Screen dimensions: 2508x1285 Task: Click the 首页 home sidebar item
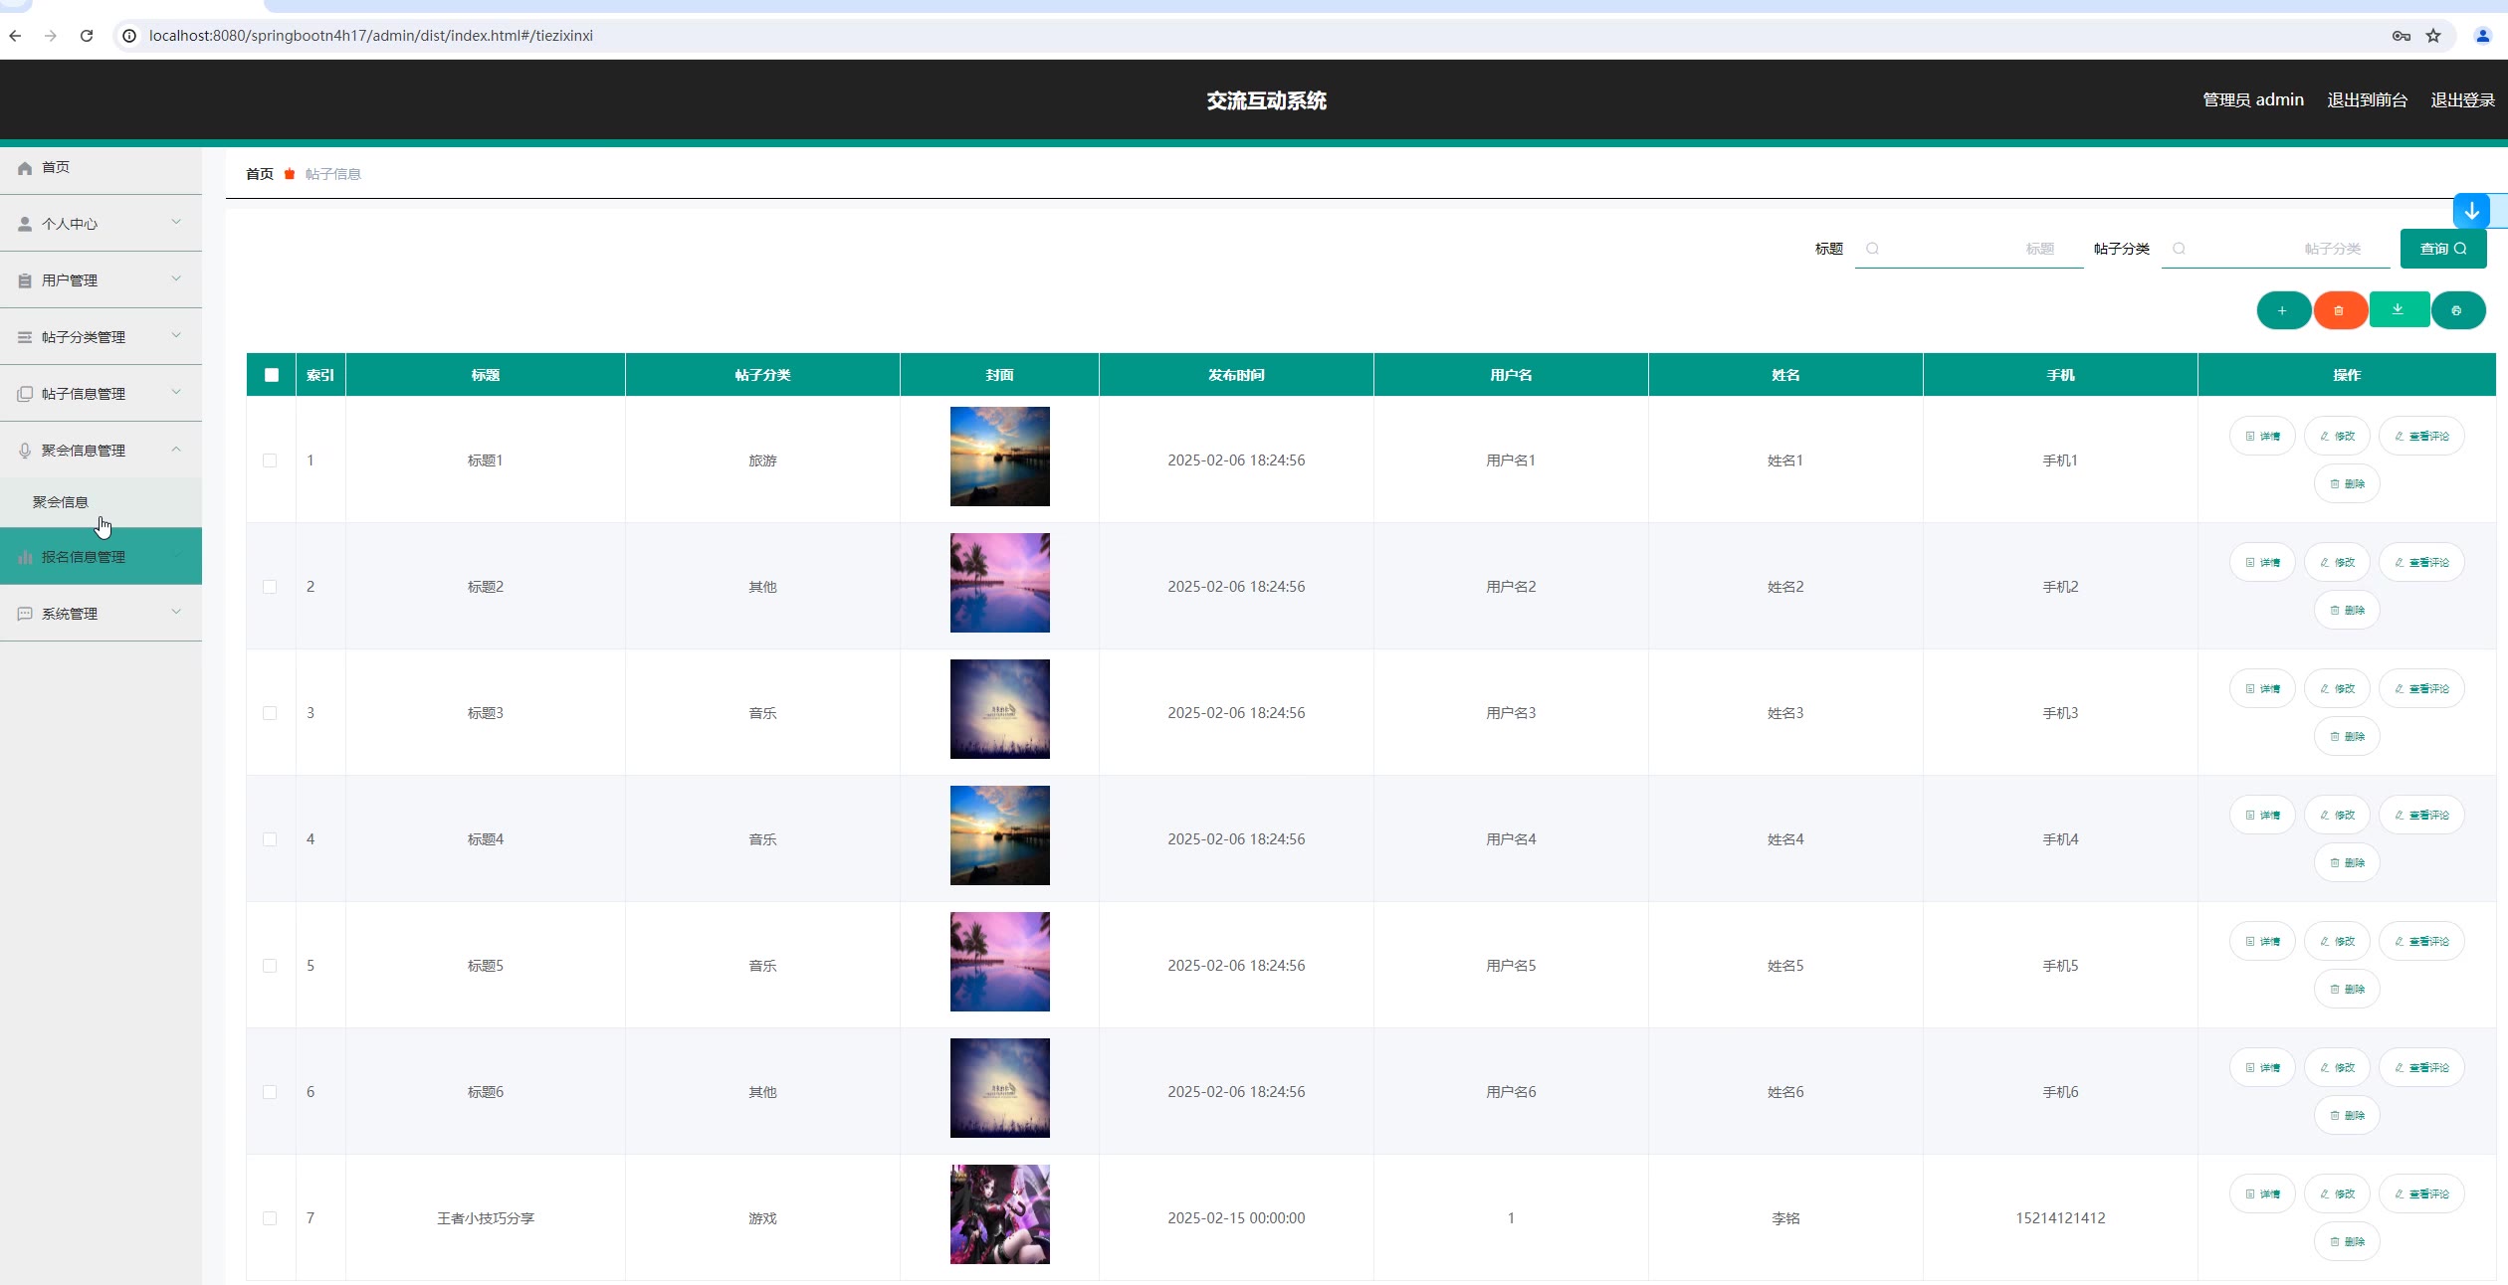[x=57, y=167]
